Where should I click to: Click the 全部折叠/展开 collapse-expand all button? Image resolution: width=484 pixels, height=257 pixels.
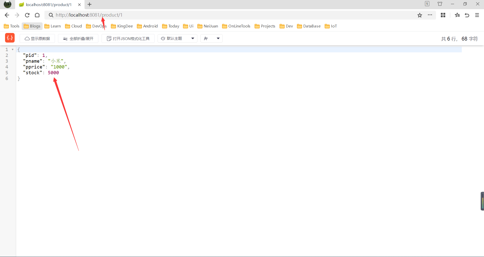coord(78,39)
